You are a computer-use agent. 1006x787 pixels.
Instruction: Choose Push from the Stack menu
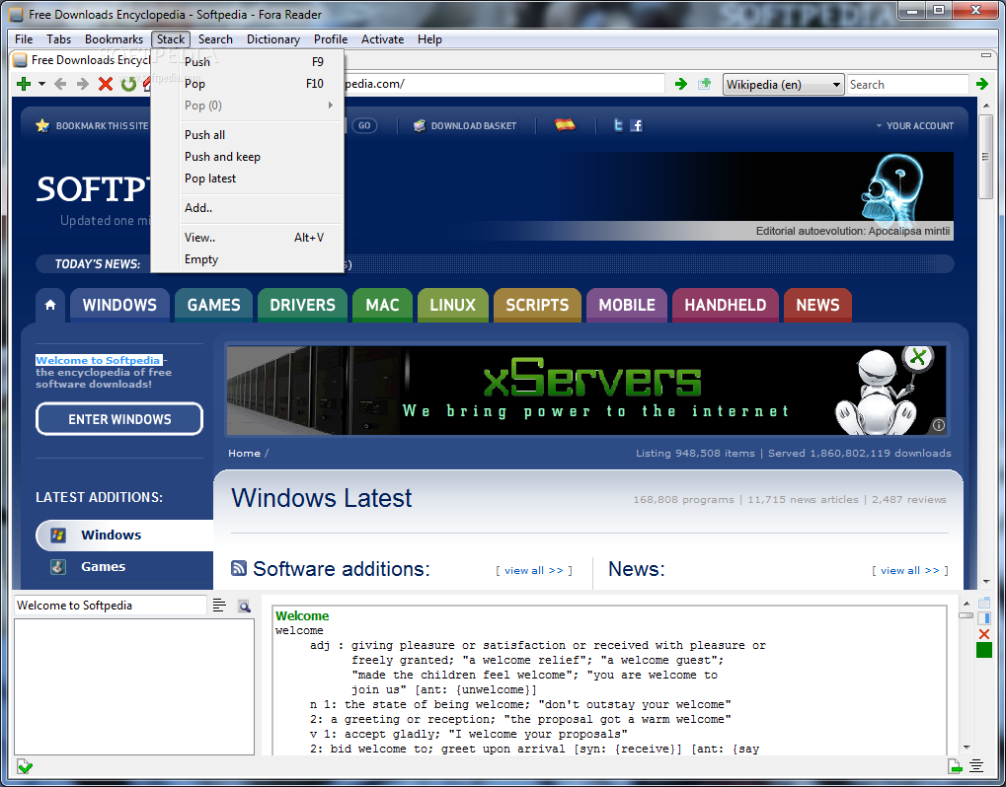point(248,61)
